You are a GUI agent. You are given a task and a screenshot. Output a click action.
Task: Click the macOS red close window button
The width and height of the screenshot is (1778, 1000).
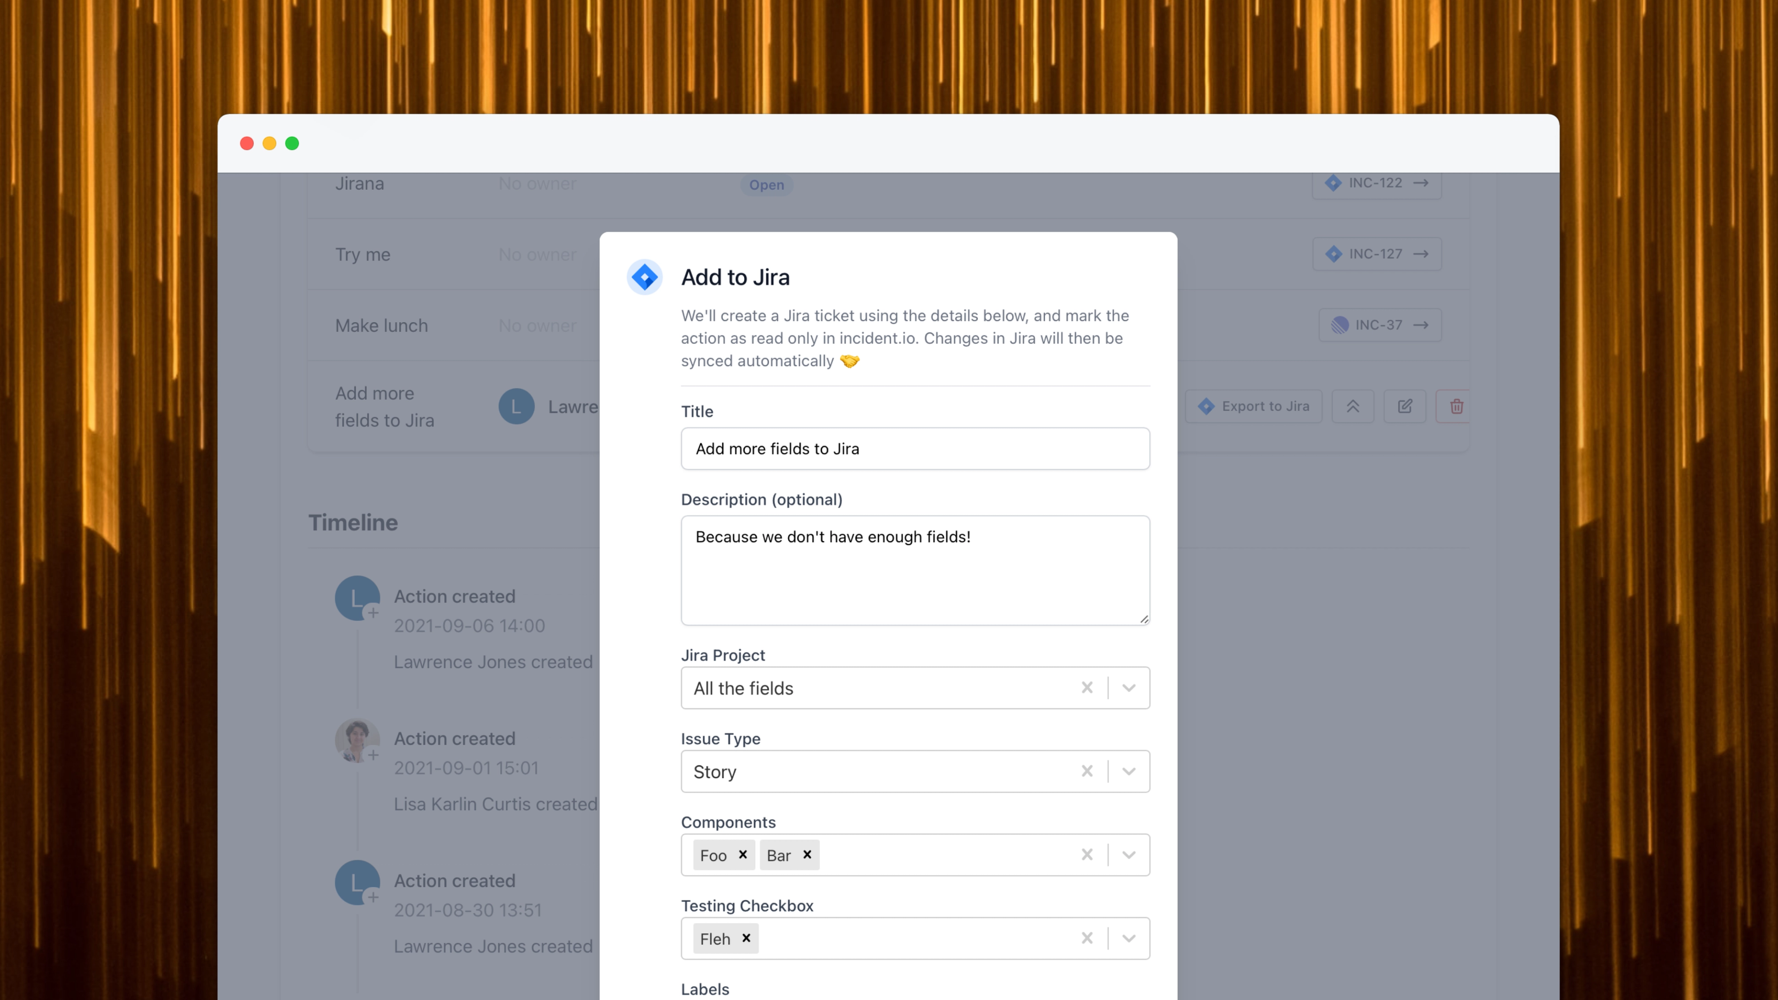pos(246,144)
